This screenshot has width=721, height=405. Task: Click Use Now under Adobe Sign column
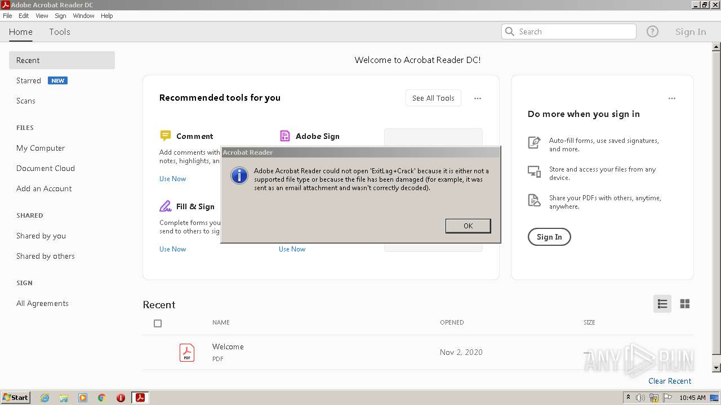[x=292, y=249]
